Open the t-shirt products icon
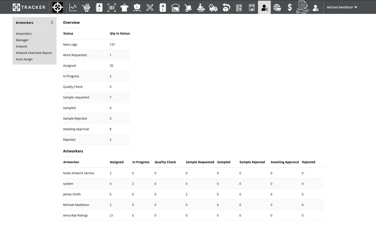 (124, 8)
